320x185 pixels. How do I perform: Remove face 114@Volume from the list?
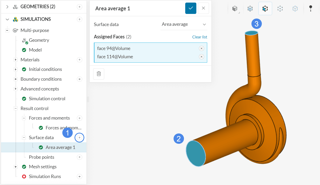(x=202, y=57)
